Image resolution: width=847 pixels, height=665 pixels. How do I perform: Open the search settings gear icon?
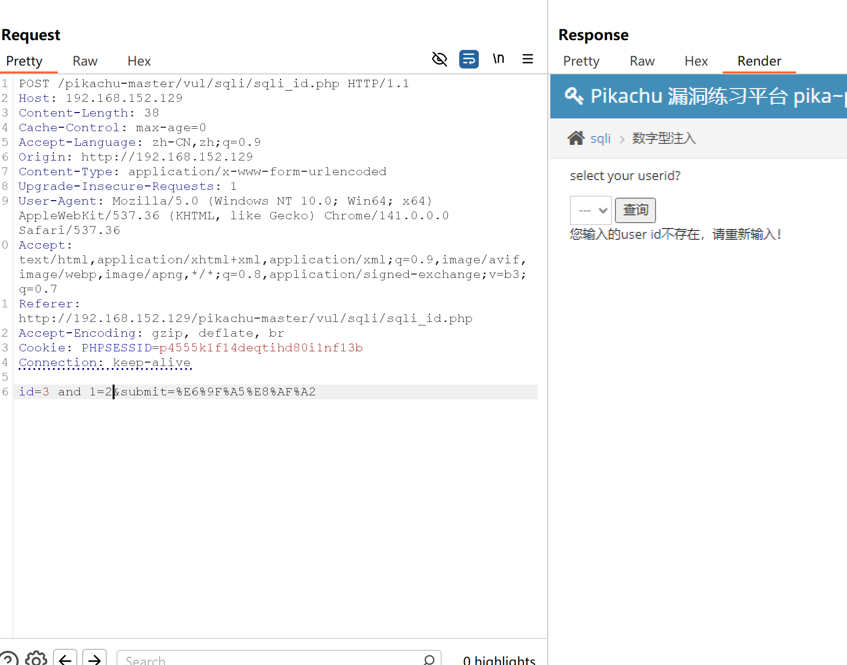click(36, 659)
